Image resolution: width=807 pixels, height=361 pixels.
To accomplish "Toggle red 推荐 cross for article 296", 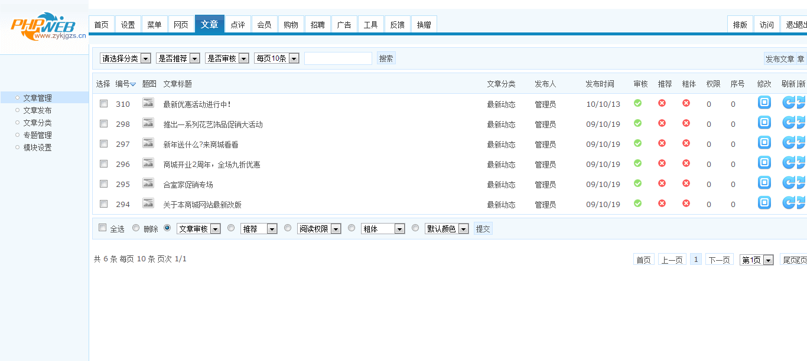I will [x=662, y=163].
